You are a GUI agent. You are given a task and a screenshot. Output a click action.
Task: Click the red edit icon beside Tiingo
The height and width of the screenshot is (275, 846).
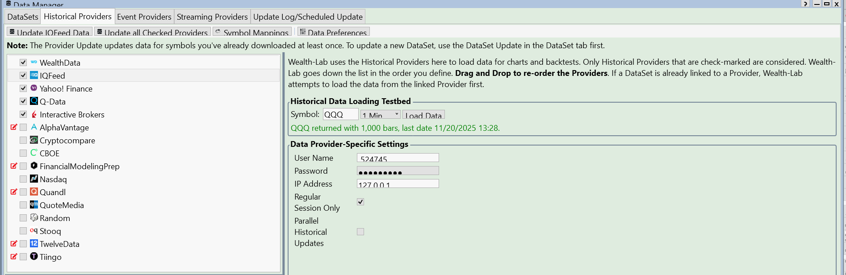pos(14,257)
